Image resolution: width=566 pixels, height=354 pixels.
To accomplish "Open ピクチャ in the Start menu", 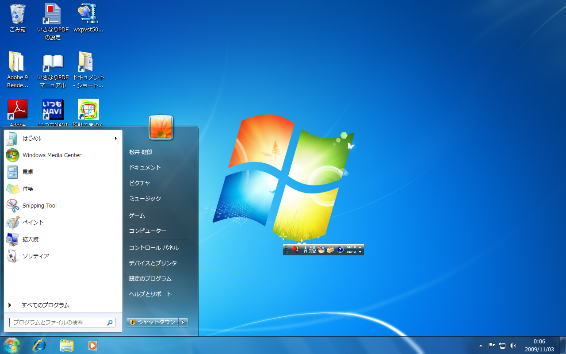I will (140, 183).
